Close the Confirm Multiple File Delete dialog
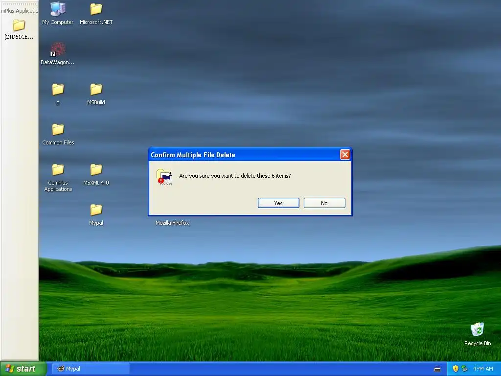The width and height of the screenshot is (501, 376). pyautogui.click(x=345, y=155)
